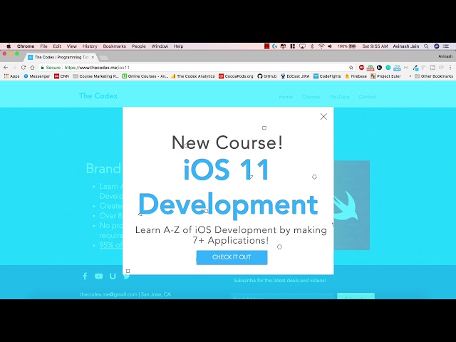This screenshot has height=342, width=456.
Task: Expand the Other Bookmarks folder
Action: pos(434,76)
